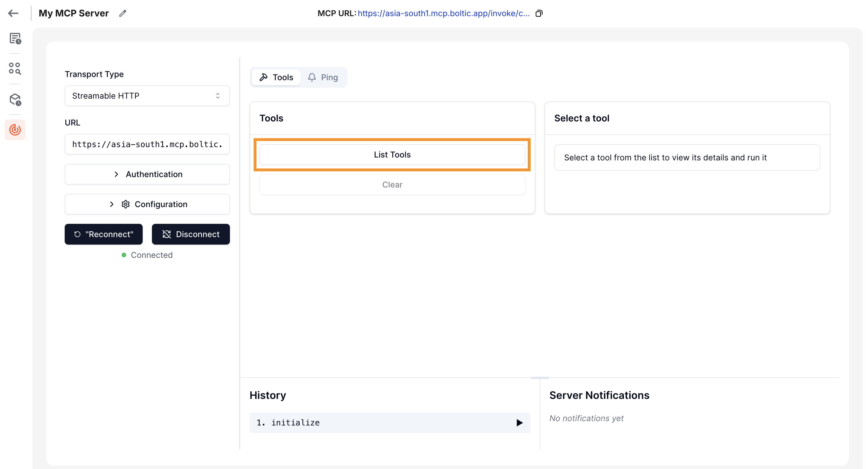Click the Disconnect button
Viewport: 866px width, 469px height.
click(191, 234)
